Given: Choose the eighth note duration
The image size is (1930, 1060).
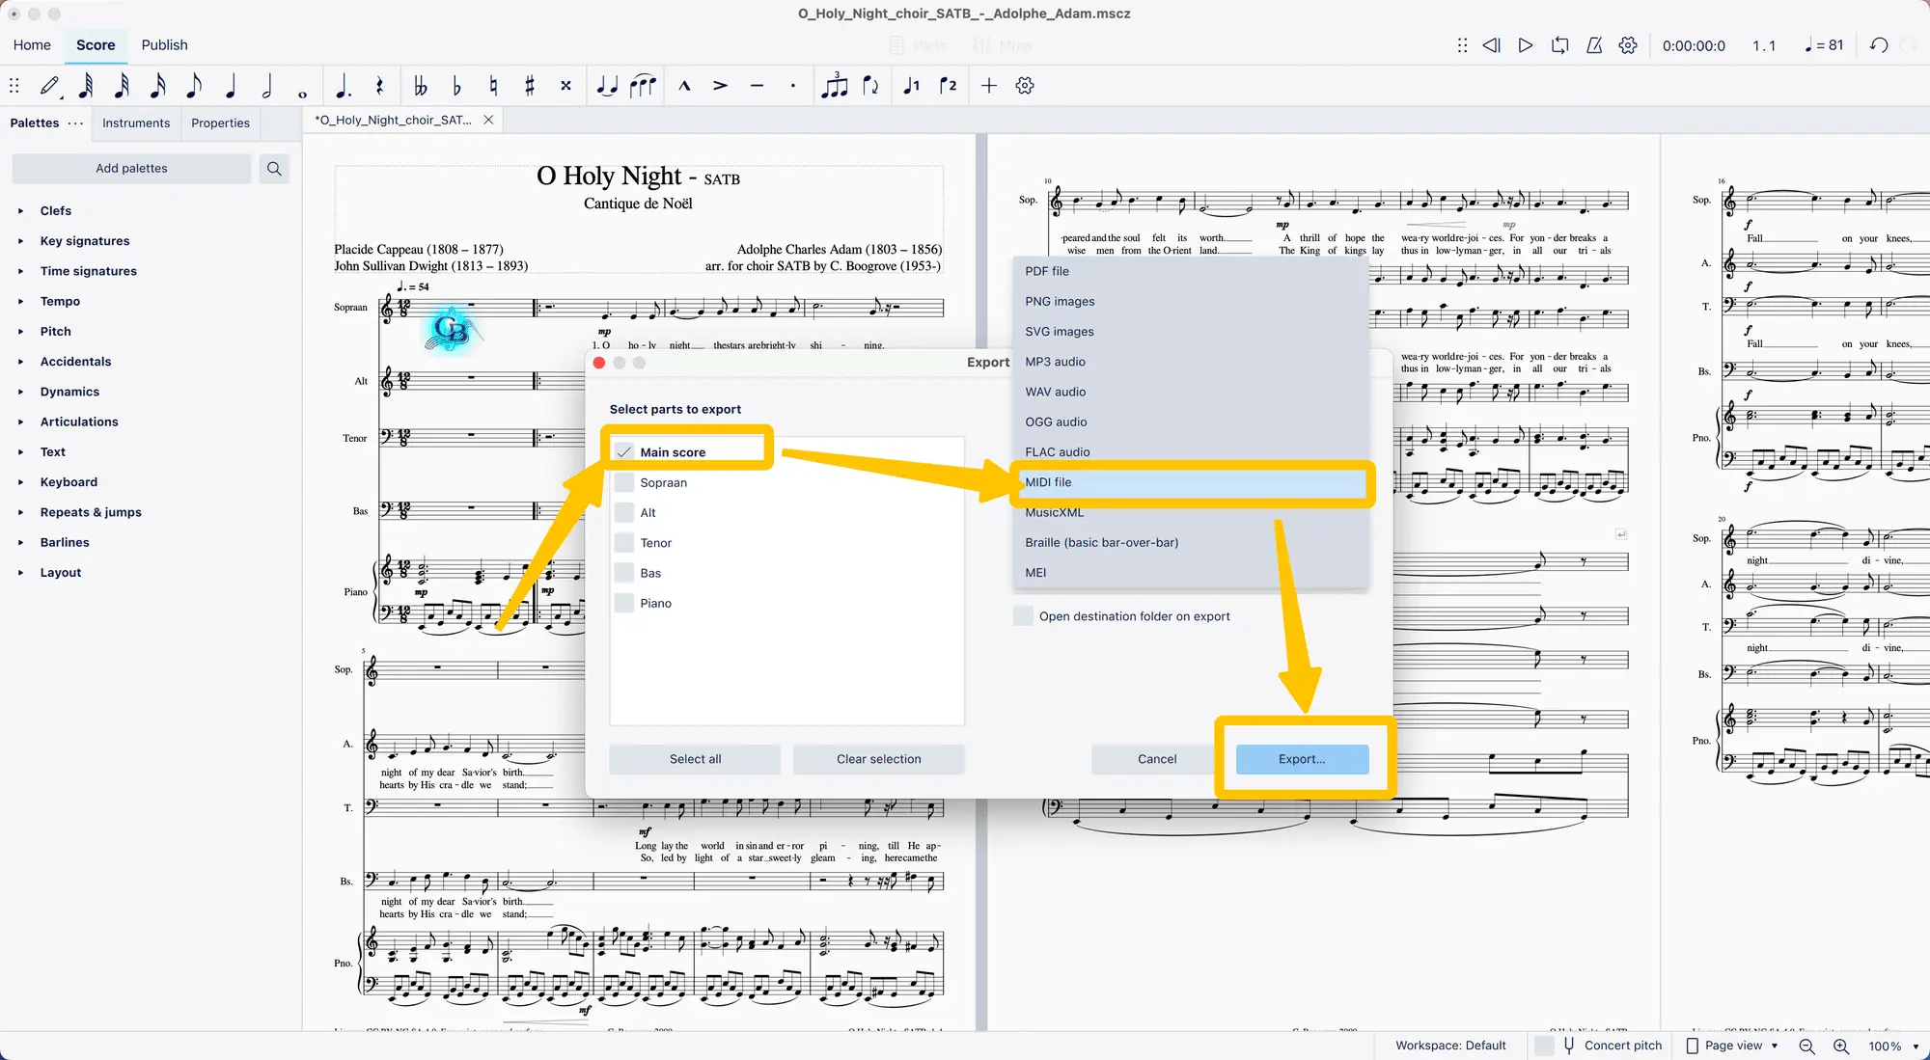Looking at the screenshot, I should [194, 86].
